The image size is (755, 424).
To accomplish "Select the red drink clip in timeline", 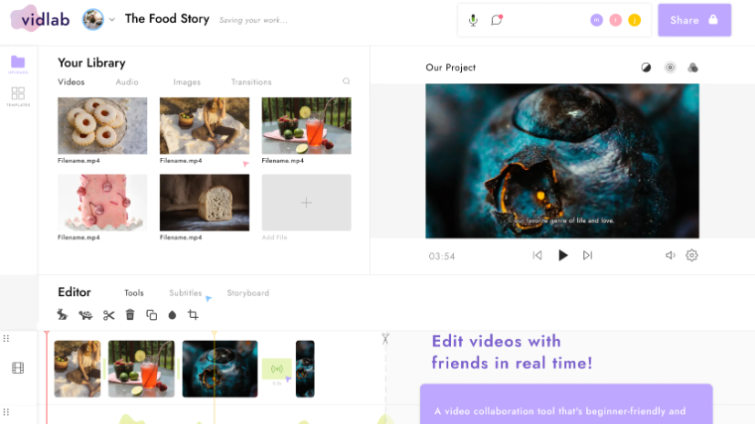I will click(142, 368).
